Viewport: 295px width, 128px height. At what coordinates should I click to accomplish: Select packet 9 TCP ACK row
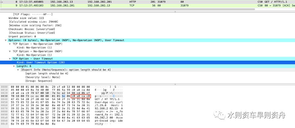pos(147,6)
